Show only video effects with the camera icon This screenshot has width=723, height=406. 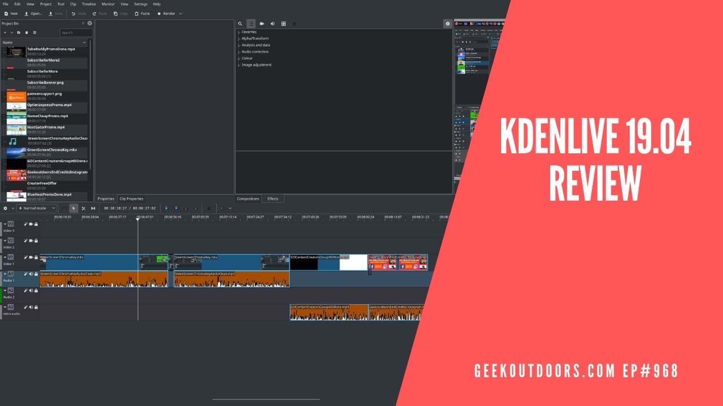tap(262, 24)
